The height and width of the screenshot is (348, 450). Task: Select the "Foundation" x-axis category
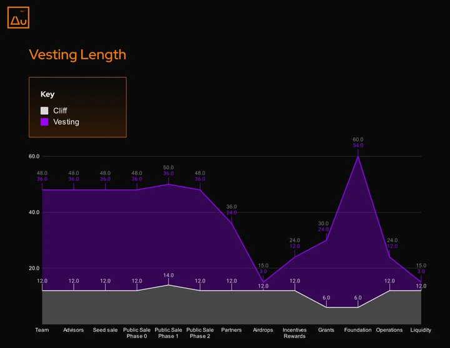(357, 330)
